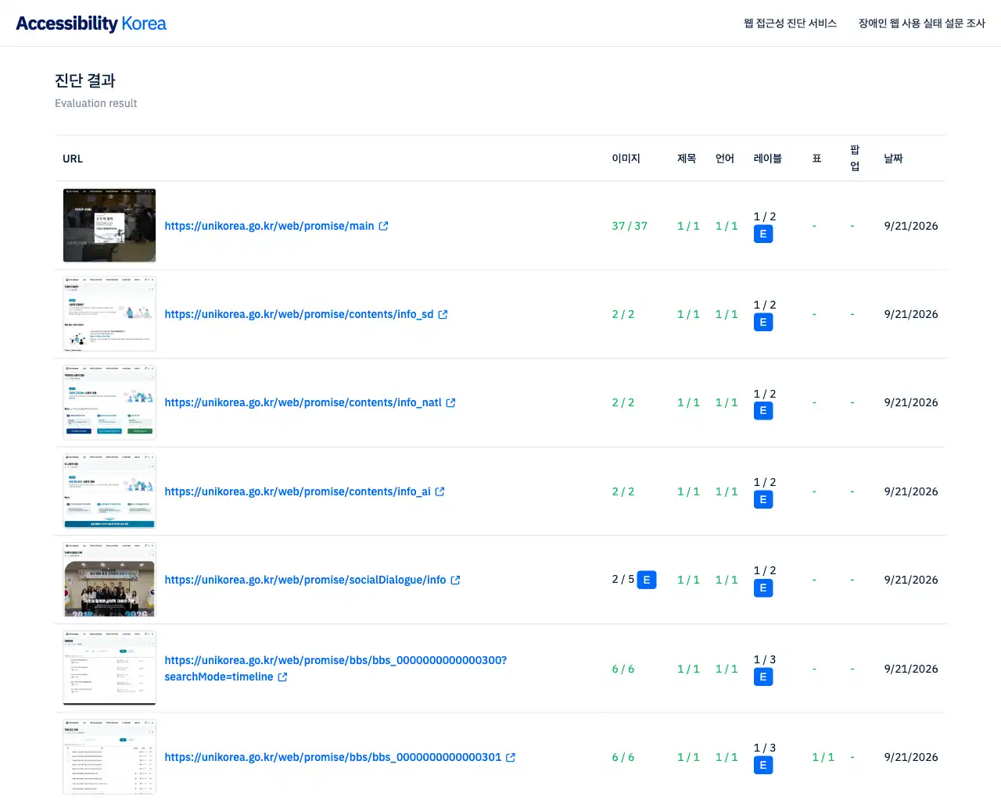The width and height of the screenshot is (1001, 800).
Task: Click the 37 / 37 image score
Action: [x=630, y=226]
